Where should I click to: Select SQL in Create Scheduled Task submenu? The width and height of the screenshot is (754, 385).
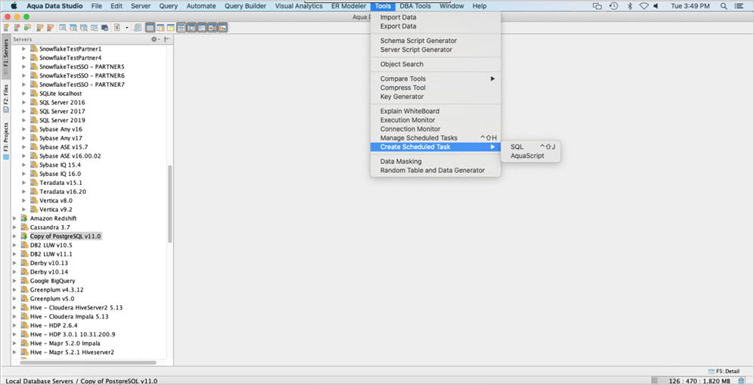point(530,147)
